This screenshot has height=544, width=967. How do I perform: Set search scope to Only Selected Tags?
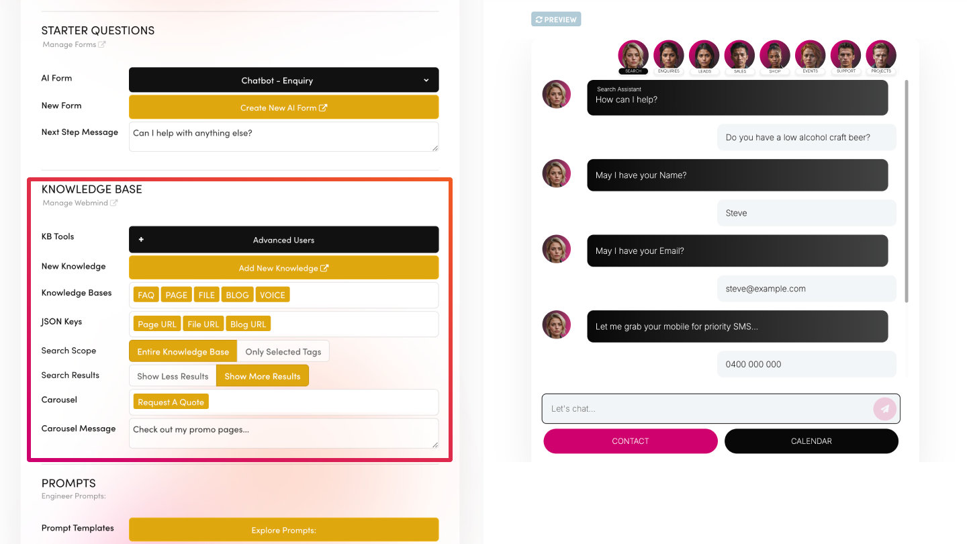point(283,351)
